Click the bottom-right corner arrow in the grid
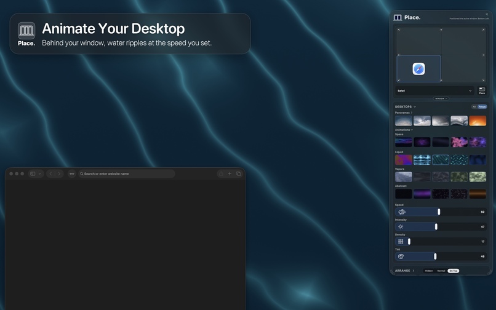The width and height of the screenshot is (496, 310). (x=483, y=81)
